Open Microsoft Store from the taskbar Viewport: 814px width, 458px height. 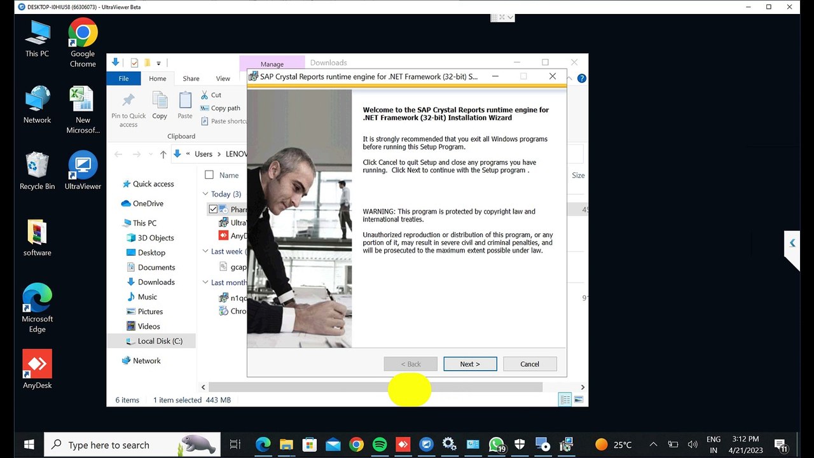point(310,445)
